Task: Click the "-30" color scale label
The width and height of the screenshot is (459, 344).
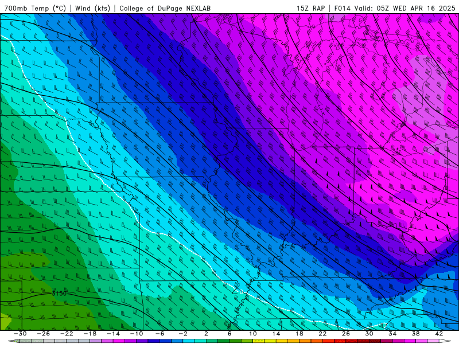Action: coord(20,334)
